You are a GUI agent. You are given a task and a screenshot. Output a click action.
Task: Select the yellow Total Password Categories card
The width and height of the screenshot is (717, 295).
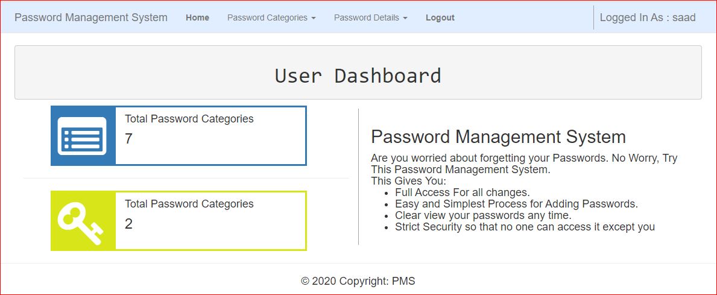pos(178,221)
